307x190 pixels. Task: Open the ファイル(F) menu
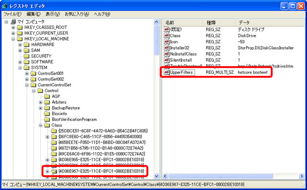pos(12,14)
